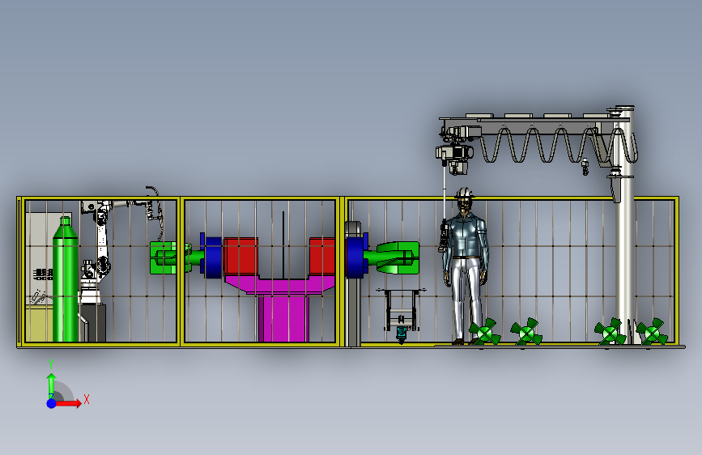The image size is (702, 455).
Task: Click the red X axis arrow of the triad
Action: [x=67, y=403]
